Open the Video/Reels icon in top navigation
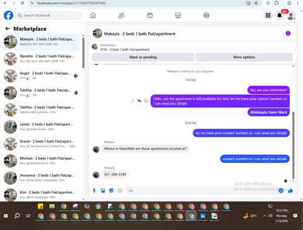This screenshot has width=303, height=230. point(150,15)
